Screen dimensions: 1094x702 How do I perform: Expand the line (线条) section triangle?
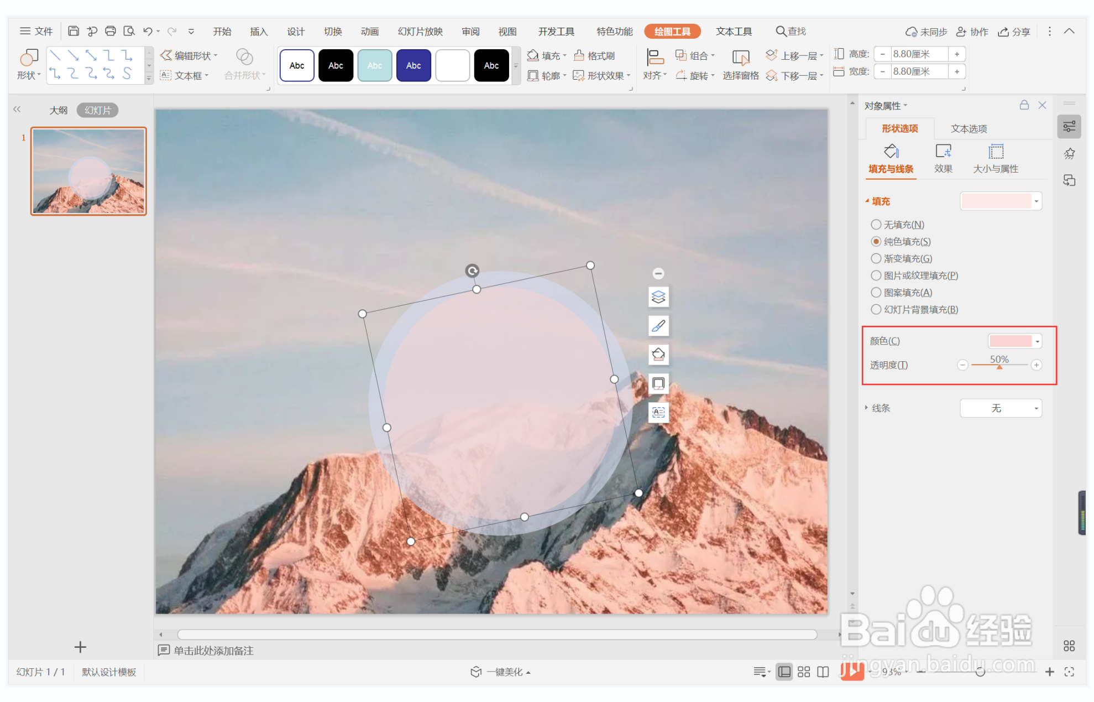(x=866, y=408)
